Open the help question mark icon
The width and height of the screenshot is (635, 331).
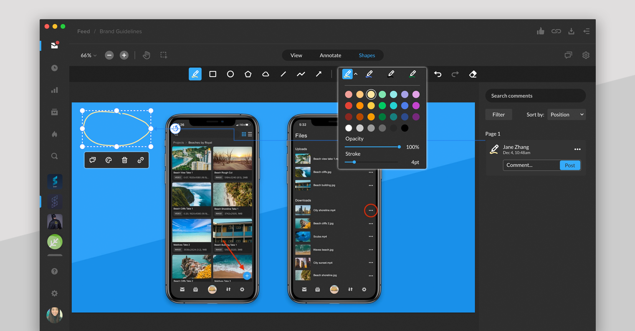pyautogui.click(x=54, y=271)
